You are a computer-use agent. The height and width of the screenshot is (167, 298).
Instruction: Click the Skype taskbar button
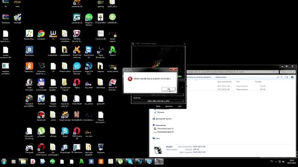tap(130, 161)
